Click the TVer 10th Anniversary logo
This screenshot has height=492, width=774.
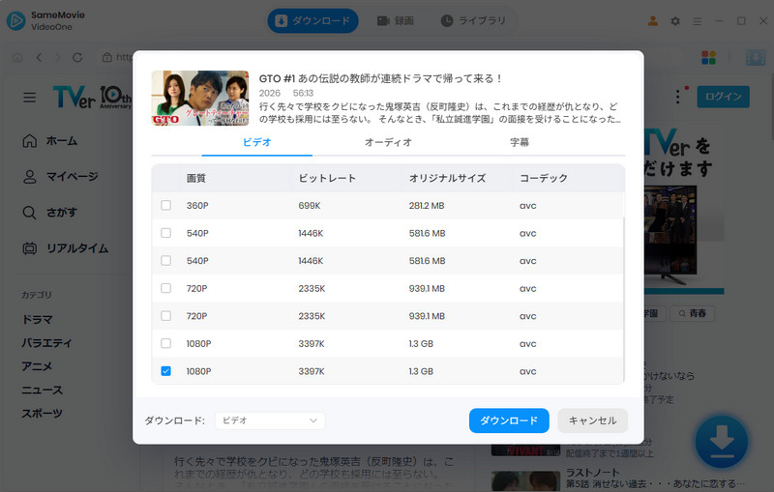[92, 97]
